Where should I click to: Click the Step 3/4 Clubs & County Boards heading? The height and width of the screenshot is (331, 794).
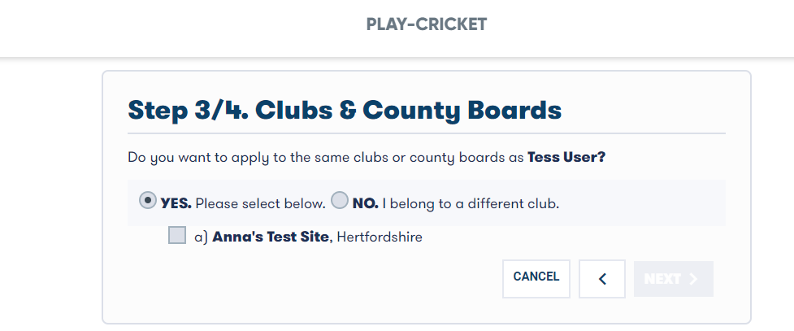tap(345, 110)
